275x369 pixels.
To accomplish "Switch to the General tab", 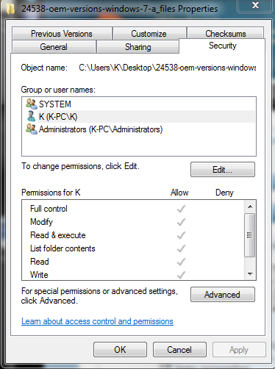I will (54, 47).
